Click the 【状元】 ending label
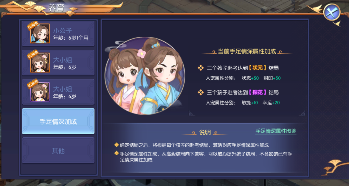Screen dimensions: 349x186 (x=258, y=68)
